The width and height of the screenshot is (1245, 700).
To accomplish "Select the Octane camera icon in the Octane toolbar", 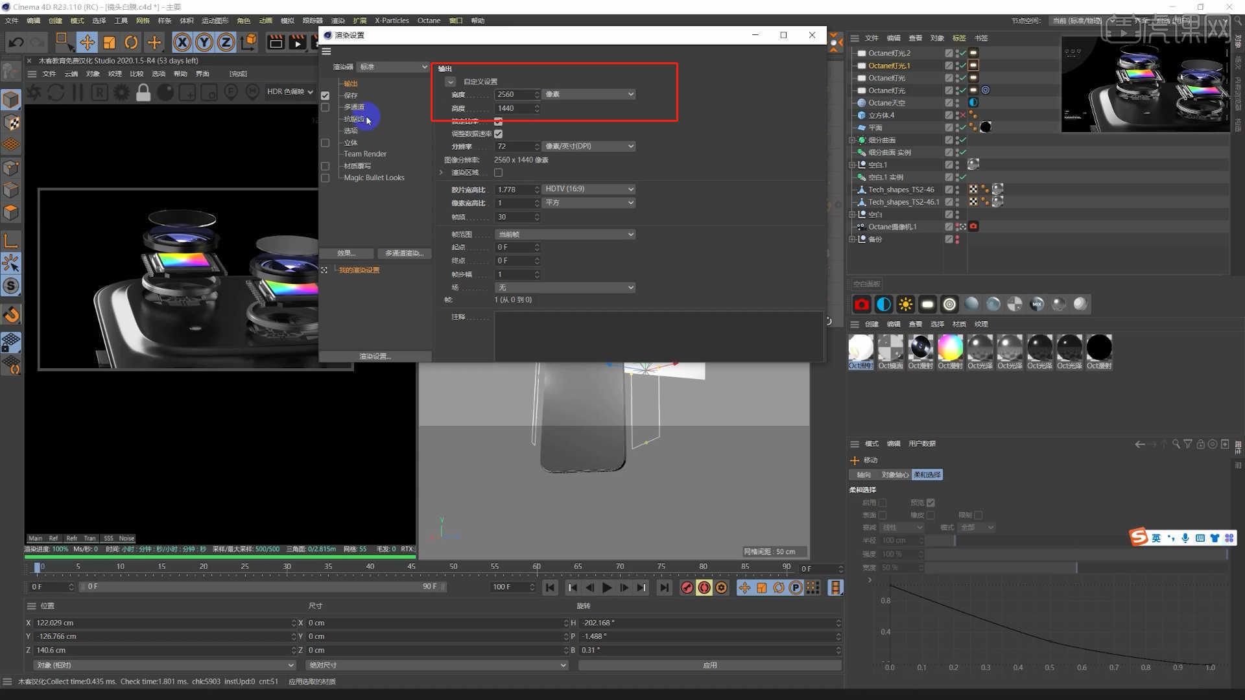I will (861, 304).
